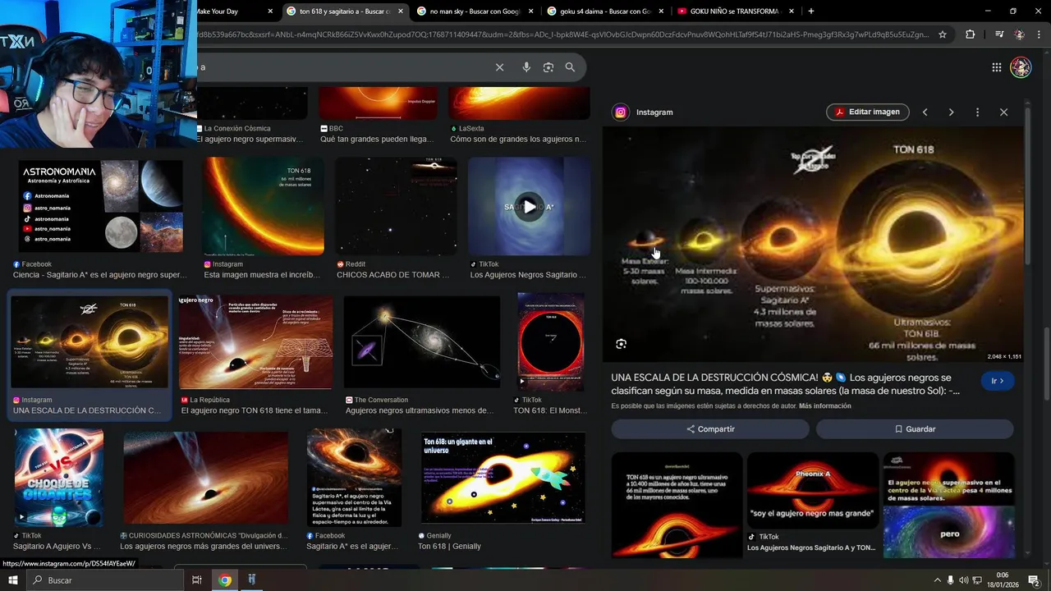Clear the Google search box text
1051x591 pixels.
(499, 67)
